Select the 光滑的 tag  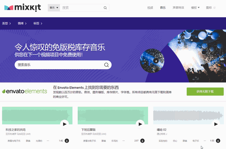click(39, 141)
